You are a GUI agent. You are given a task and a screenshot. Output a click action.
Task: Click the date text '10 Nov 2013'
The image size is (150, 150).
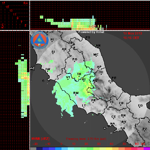tap(133, 33)
